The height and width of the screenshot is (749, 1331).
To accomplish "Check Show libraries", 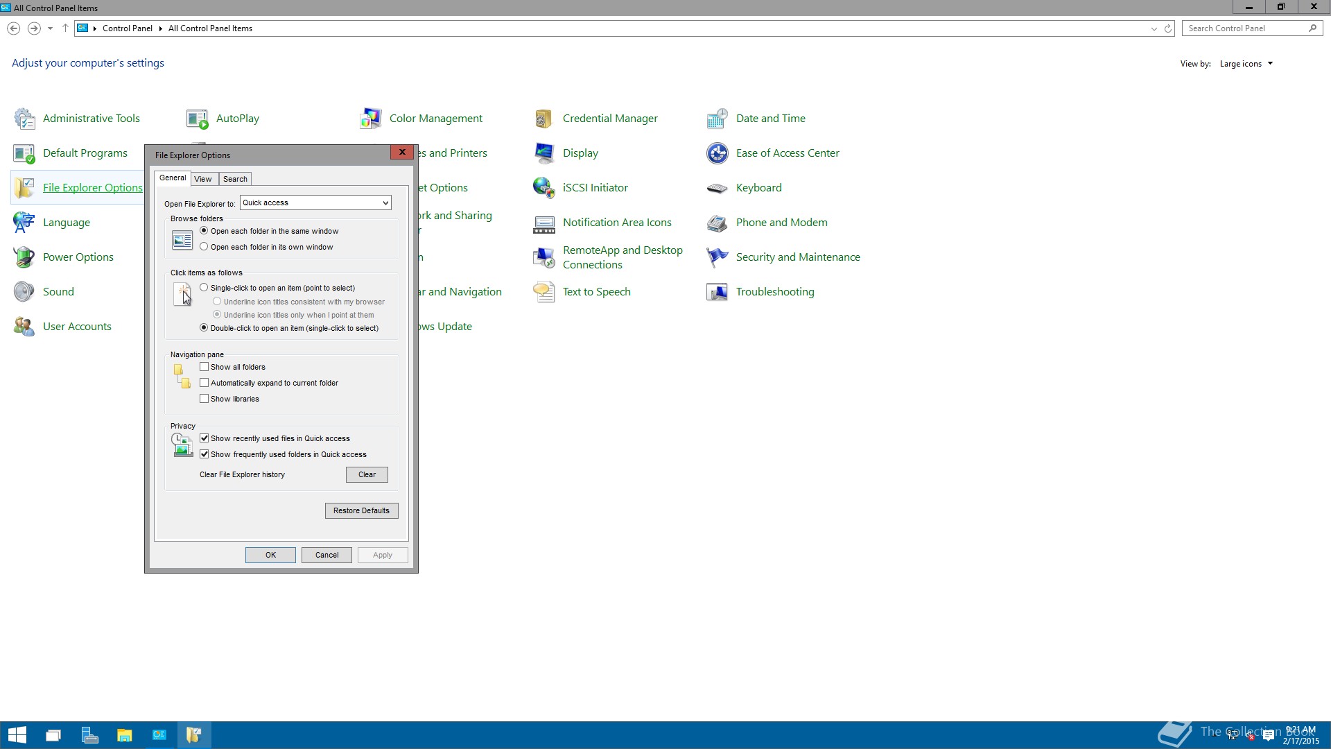I will point(204,399).
